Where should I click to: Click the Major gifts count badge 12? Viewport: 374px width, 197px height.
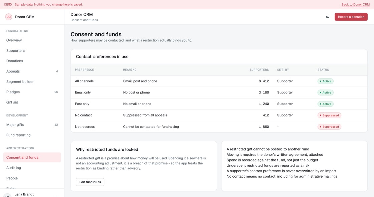point(56,125)
